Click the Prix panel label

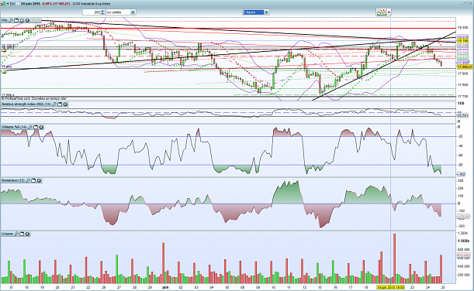pyautogui.click(x=4, y=20)
